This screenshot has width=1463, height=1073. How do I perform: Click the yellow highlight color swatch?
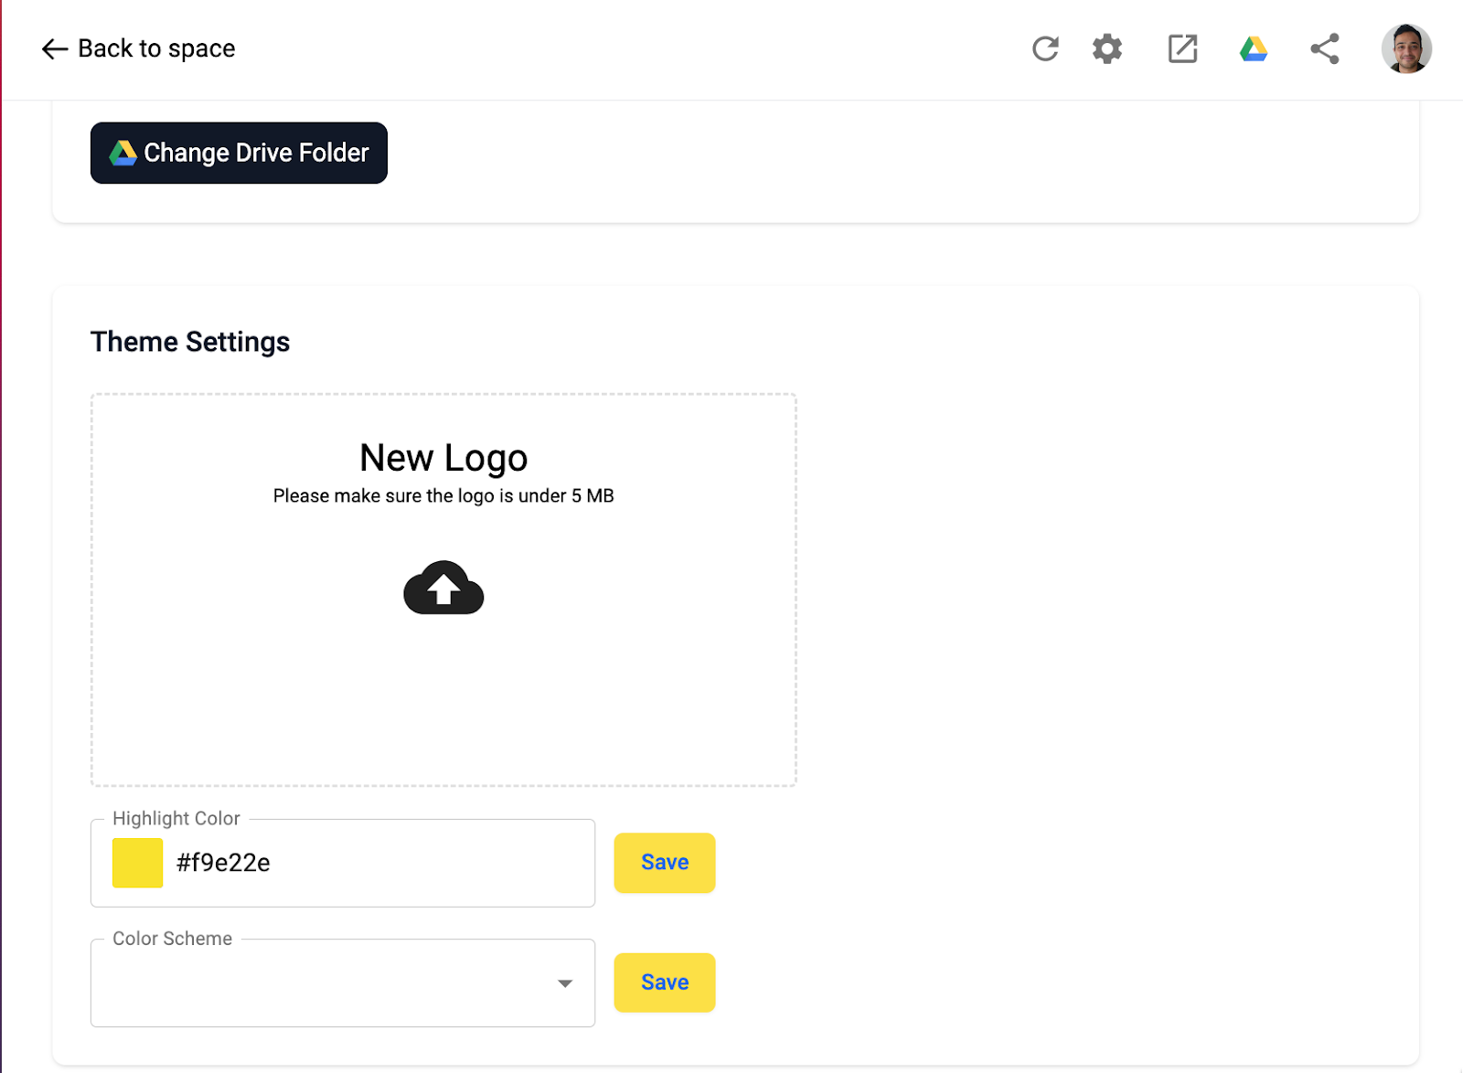pos(137,863)
